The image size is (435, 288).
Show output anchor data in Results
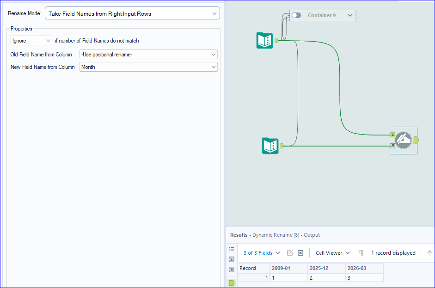(232, 283)
